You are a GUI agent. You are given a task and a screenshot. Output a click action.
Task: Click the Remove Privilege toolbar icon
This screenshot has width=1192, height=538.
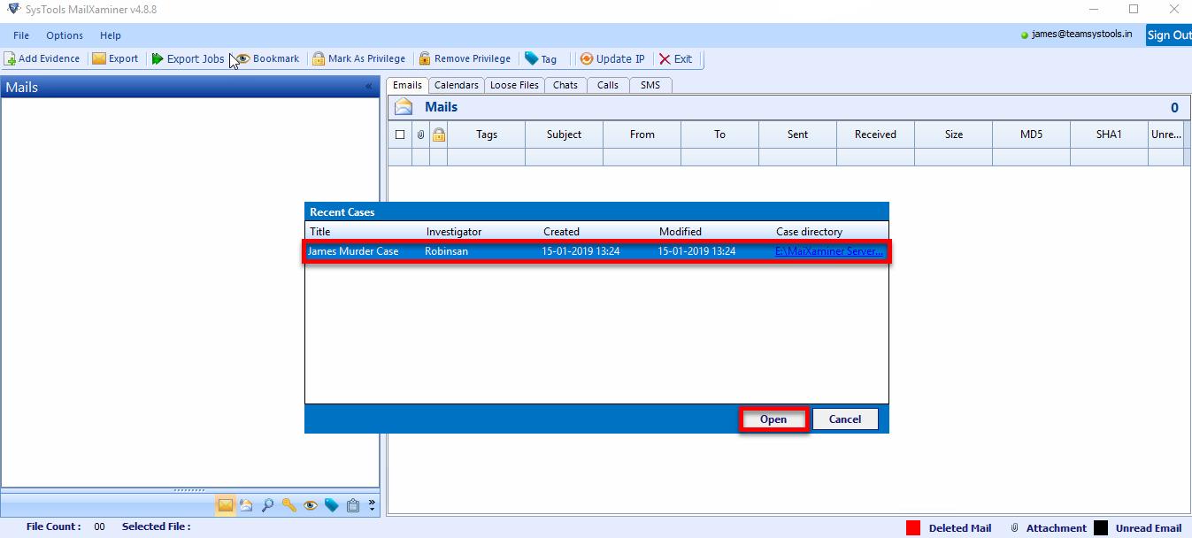[x=425, y=59]
